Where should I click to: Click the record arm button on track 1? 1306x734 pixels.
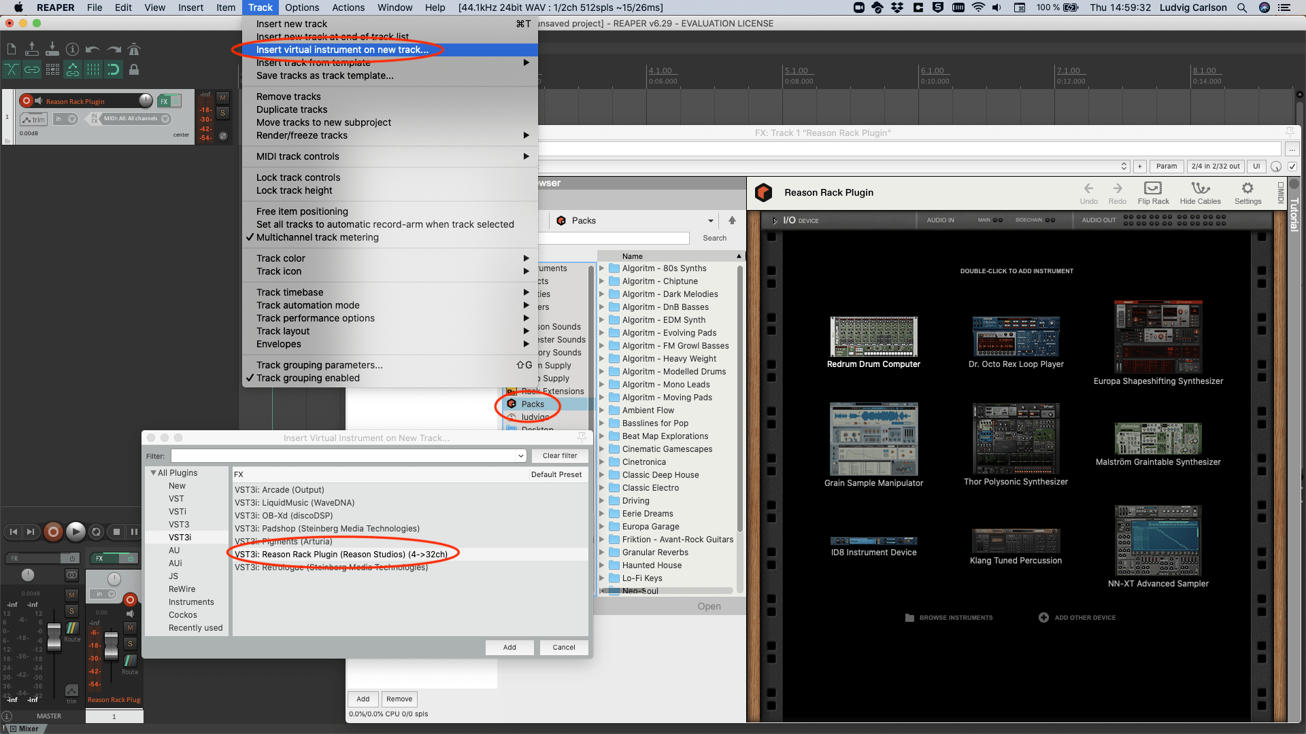tap(26, 101)
